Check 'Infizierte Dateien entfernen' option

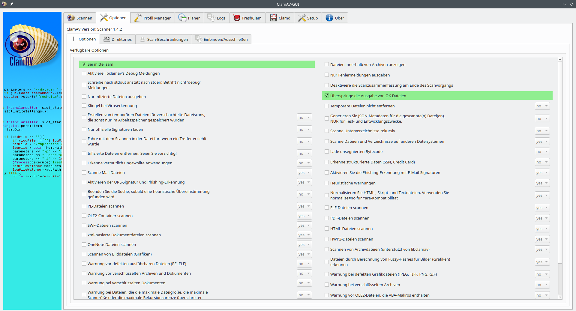click(x=84, y=153)
